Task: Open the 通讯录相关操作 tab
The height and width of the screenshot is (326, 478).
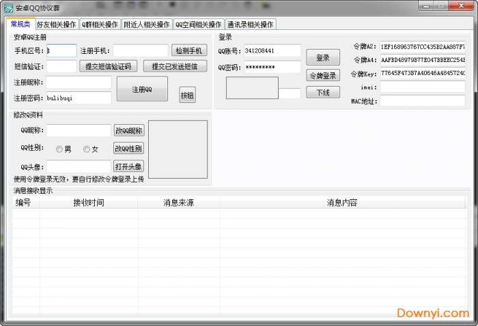Action: [x=251, y=25]
